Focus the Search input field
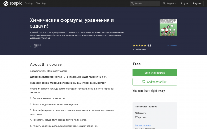 point(145,3)
